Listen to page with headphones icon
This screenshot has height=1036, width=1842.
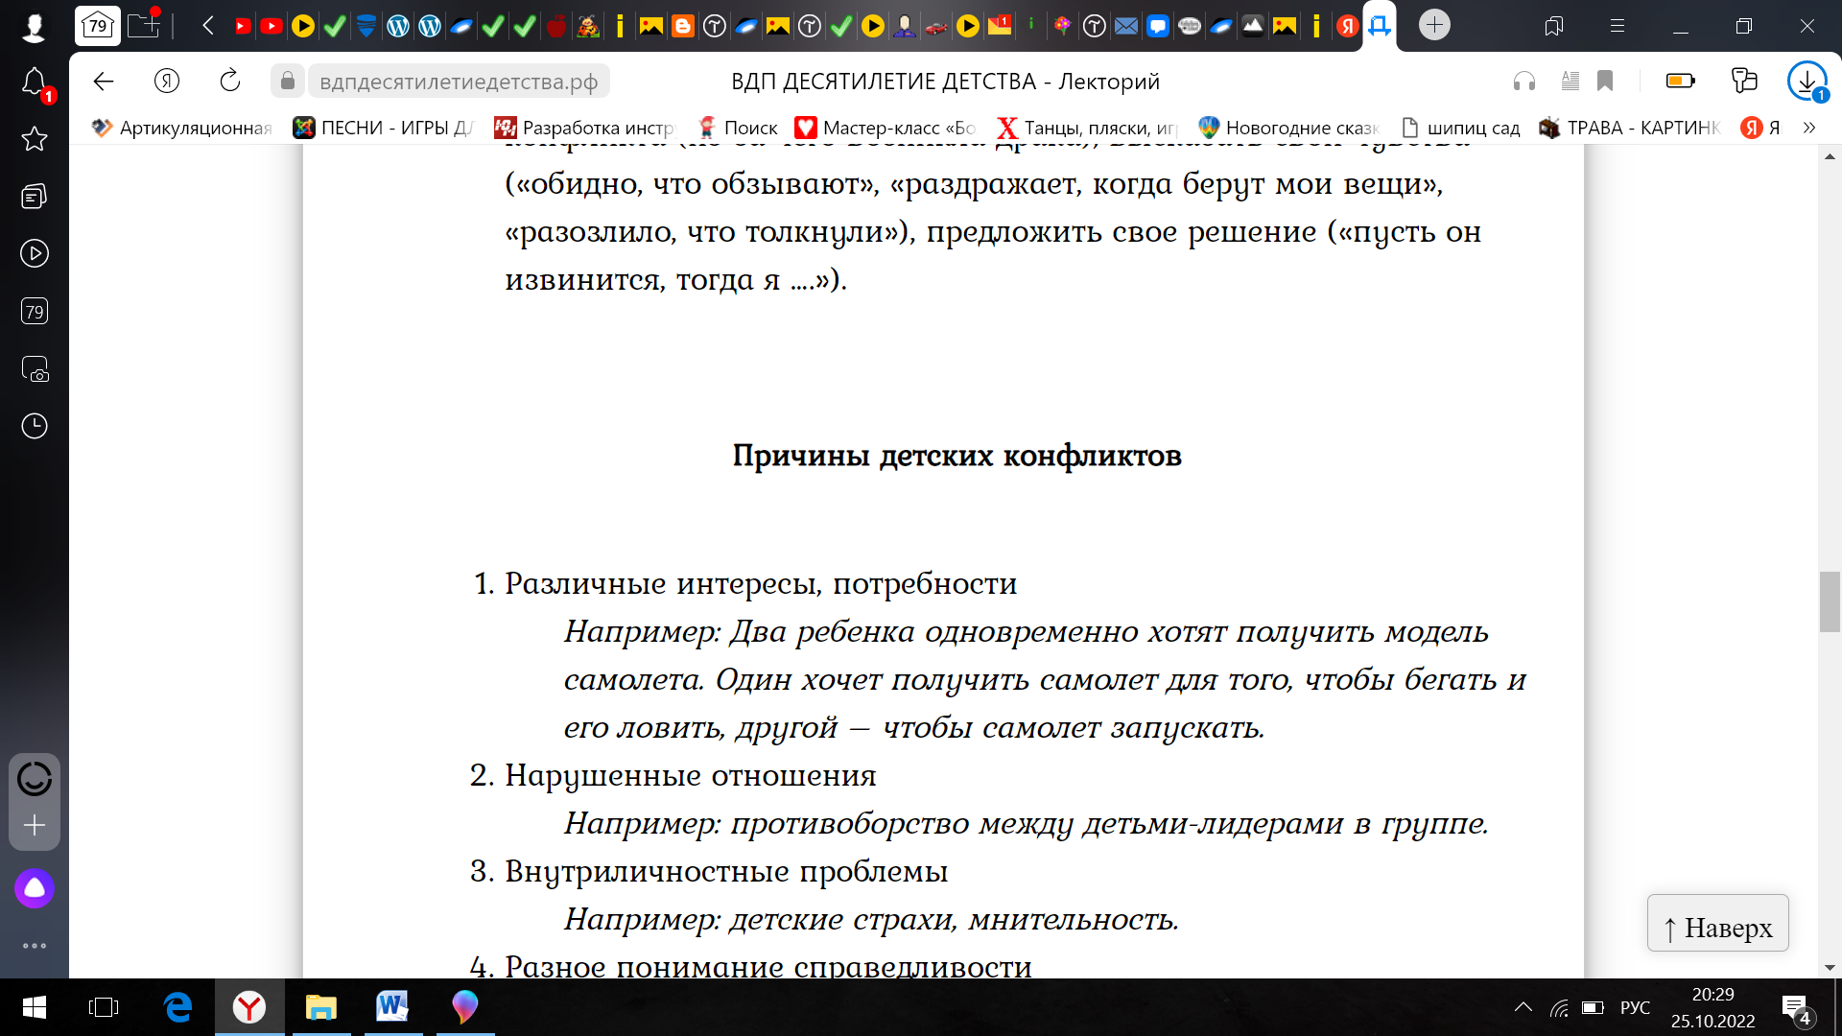1524,82
